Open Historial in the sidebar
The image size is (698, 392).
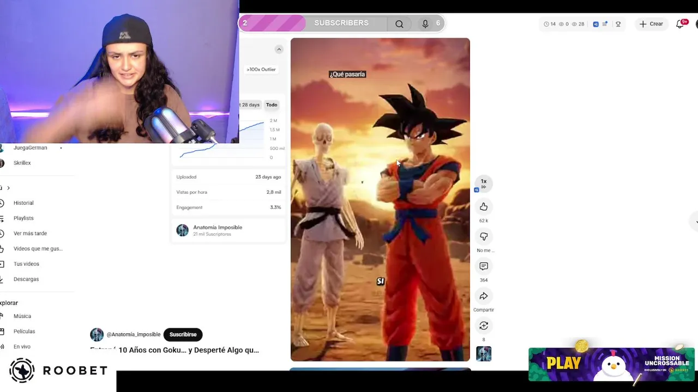click(x=23, y=203)
